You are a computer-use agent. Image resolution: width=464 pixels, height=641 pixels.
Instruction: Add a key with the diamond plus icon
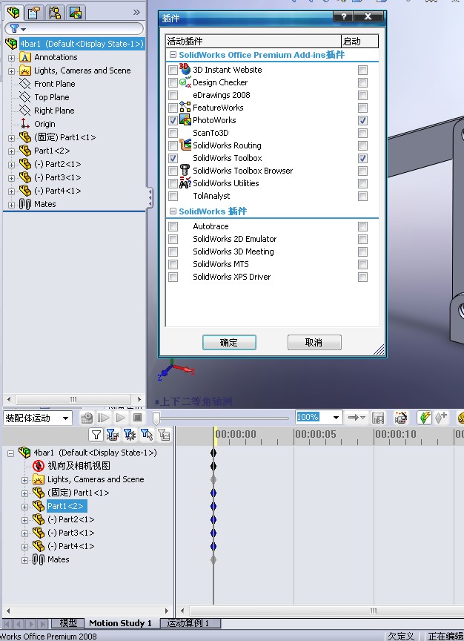click(x=441, y=418)
